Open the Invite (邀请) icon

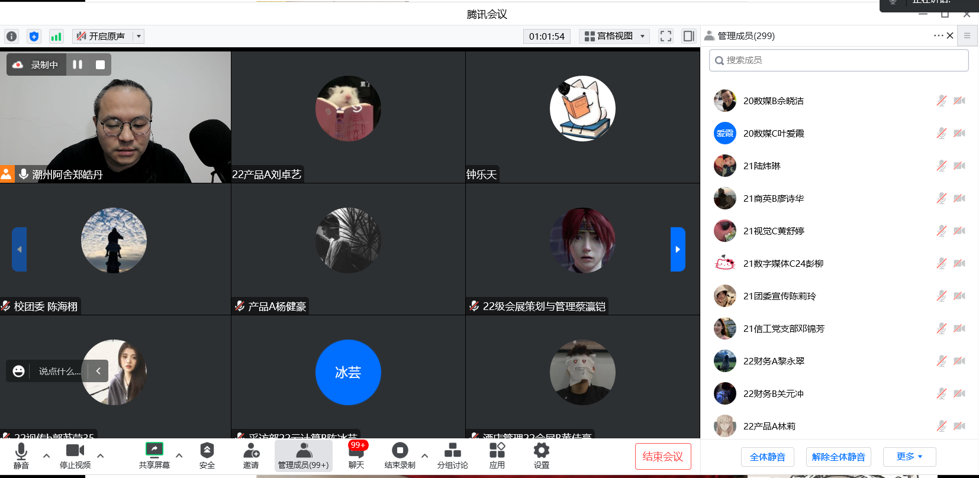click(251, 456)
